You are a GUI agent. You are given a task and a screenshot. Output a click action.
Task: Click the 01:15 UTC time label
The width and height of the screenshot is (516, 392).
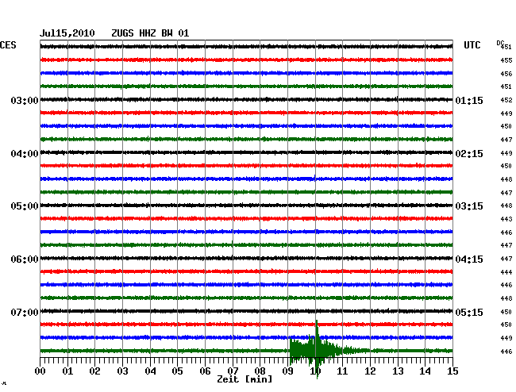coord(469,100)
